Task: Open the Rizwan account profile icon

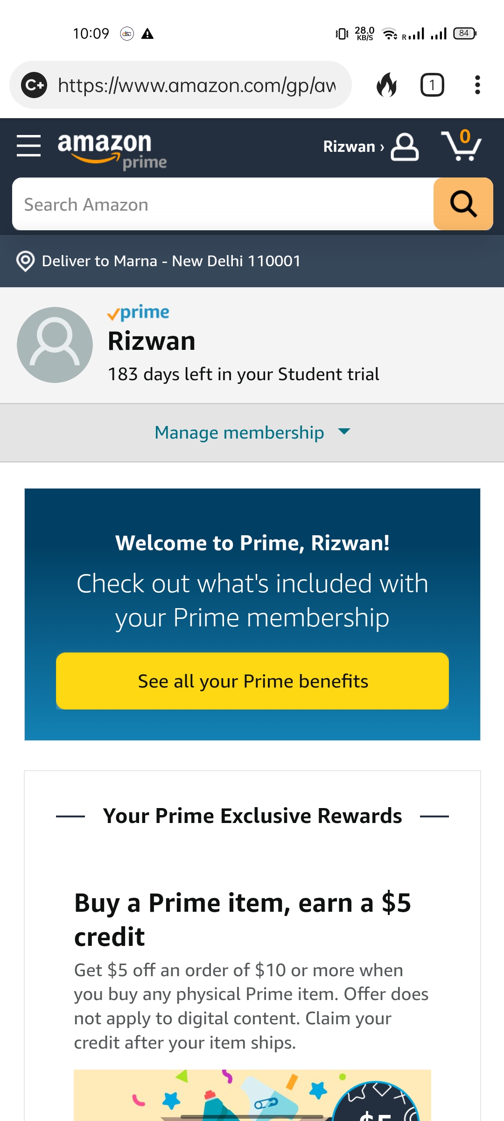Action: tap(405, 147)
